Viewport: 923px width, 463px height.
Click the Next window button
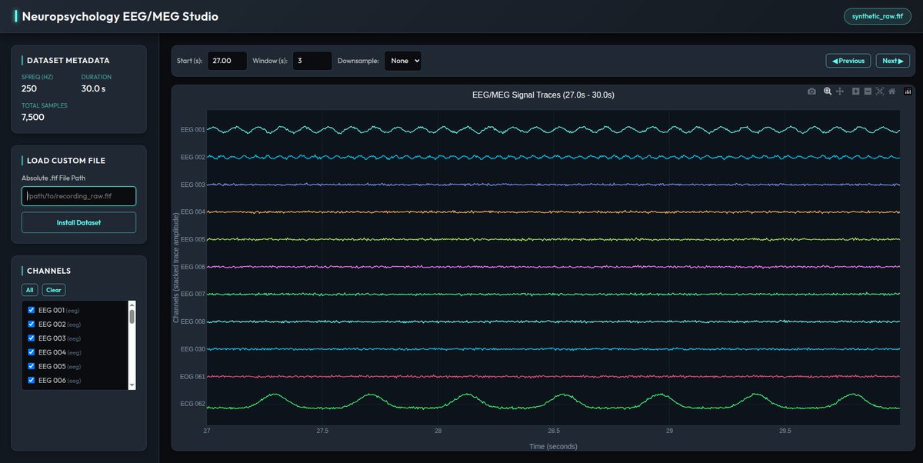[893, 61]
